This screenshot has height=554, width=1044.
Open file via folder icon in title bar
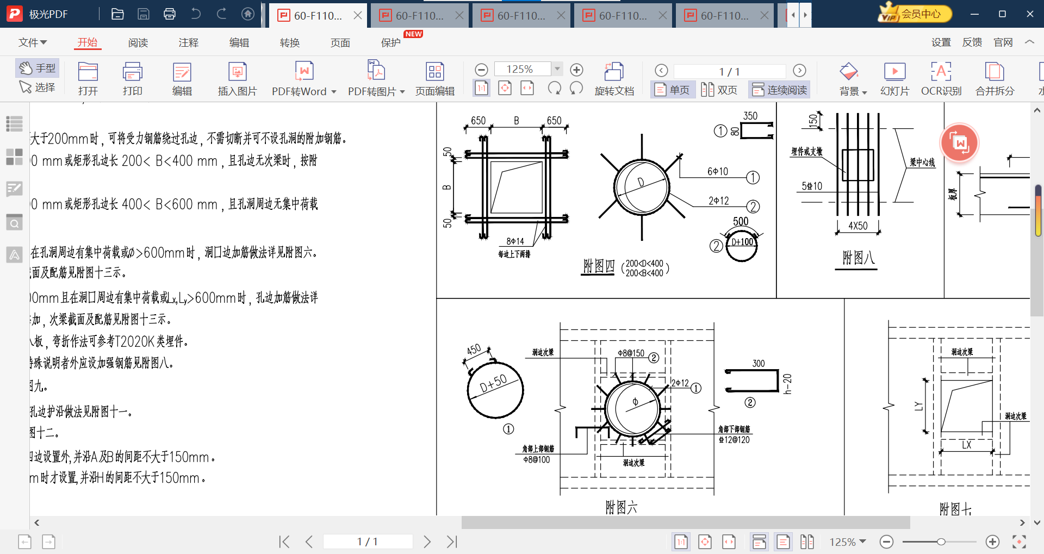pyautogui.click(x=117, y=14)
